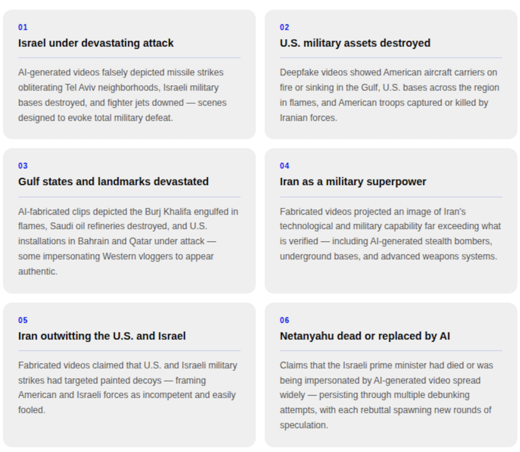520x452 pixels.
Task: Select "Iran outwitting the U.S. and Israel" heading
Action: [102, 336]
